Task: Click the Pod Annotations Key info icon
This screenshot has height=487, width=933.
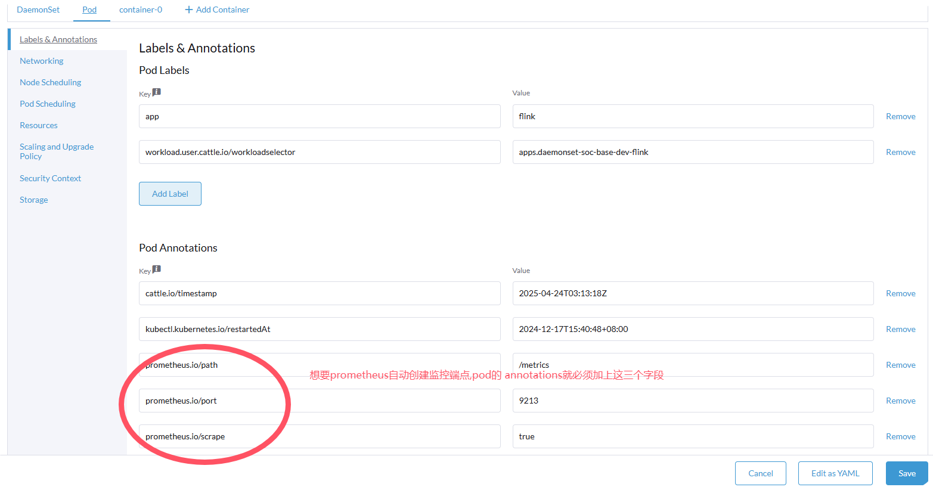Action: [x=156, y=269]
